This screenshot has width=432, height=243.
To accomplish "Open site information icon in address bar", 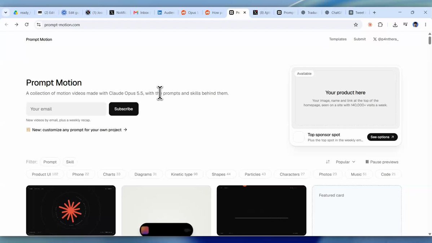I will 39,24.
